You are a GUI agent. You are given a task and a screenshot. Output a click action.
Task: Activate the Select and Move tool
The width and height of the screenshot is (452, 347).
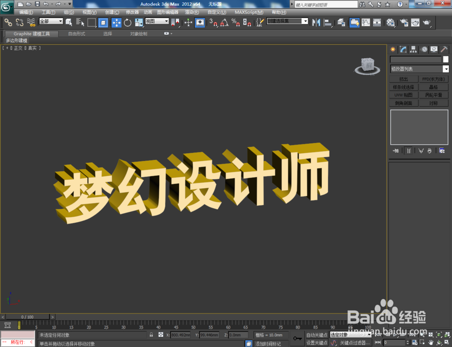[x=117, y=22]
